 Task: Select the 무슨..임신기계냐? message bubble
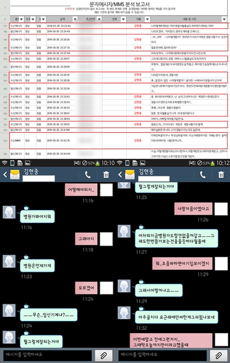(49, 315)
